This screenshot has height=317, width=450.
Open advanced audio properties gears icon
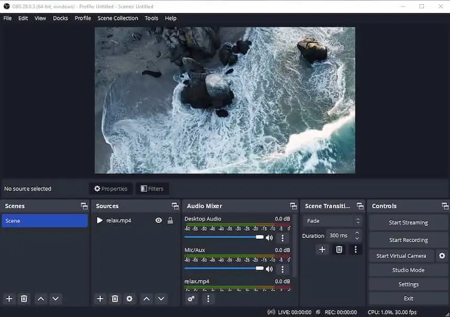[191, 299]
